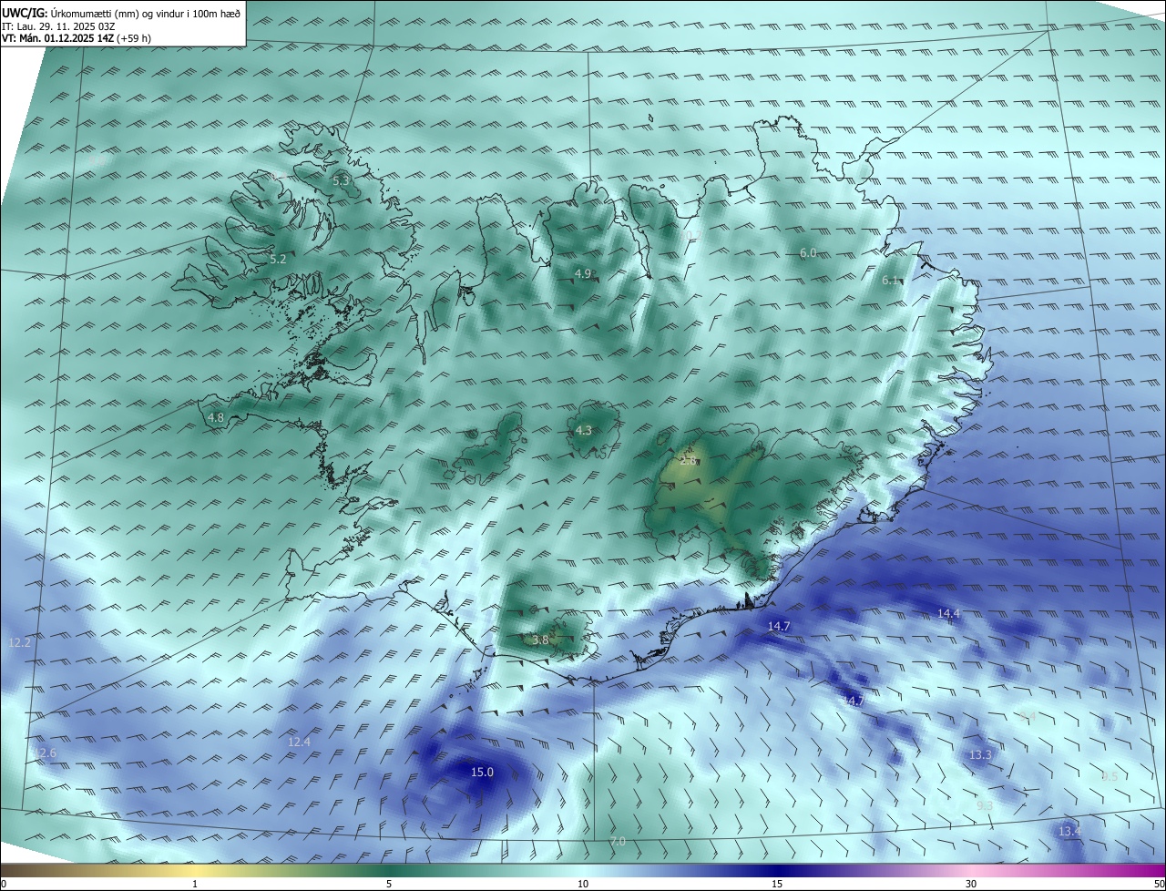Viewport: 1166px width, 891px height.
Task: Click the faint 9.5 value label
Action: [x=1110, y=776]
